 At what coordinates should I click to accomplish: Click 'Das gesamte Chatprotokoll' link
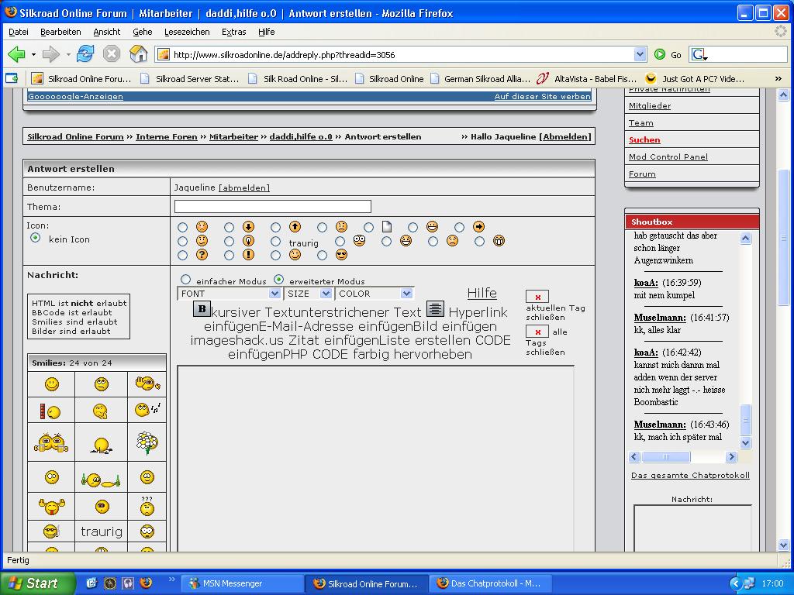coord(690,475)
